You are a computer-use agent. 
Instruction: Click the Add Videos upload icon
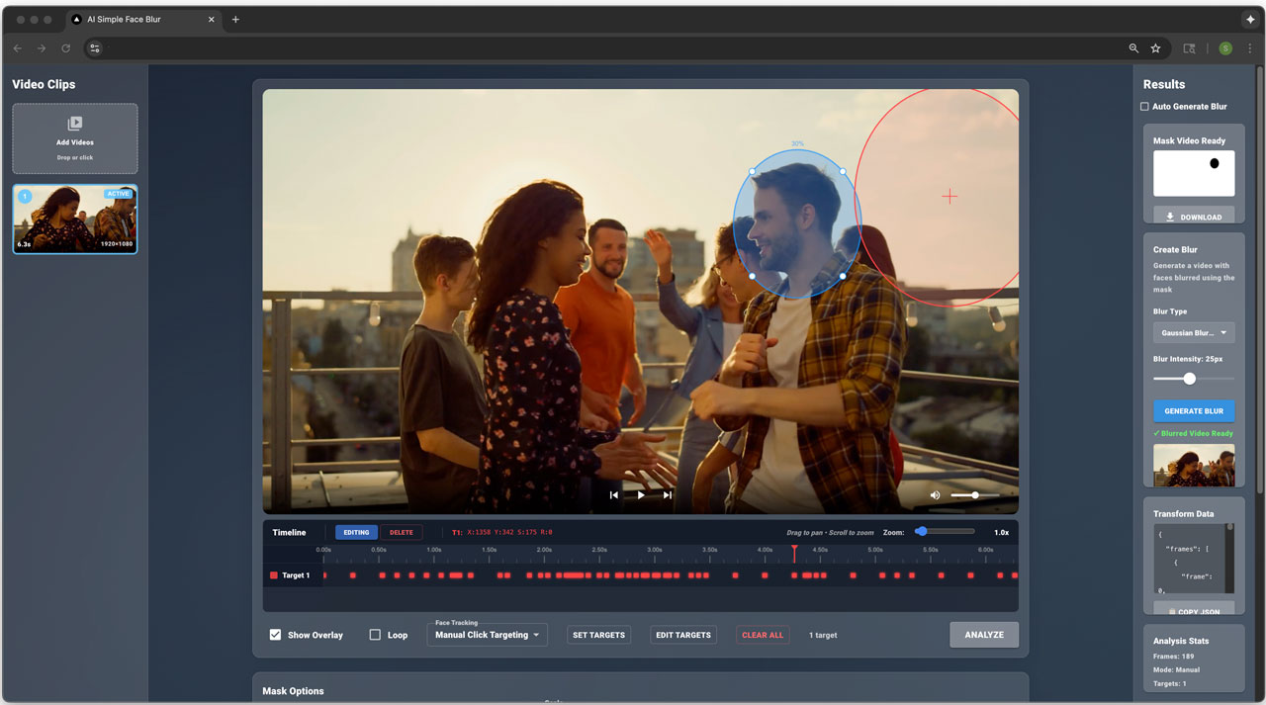coord(75,124)
